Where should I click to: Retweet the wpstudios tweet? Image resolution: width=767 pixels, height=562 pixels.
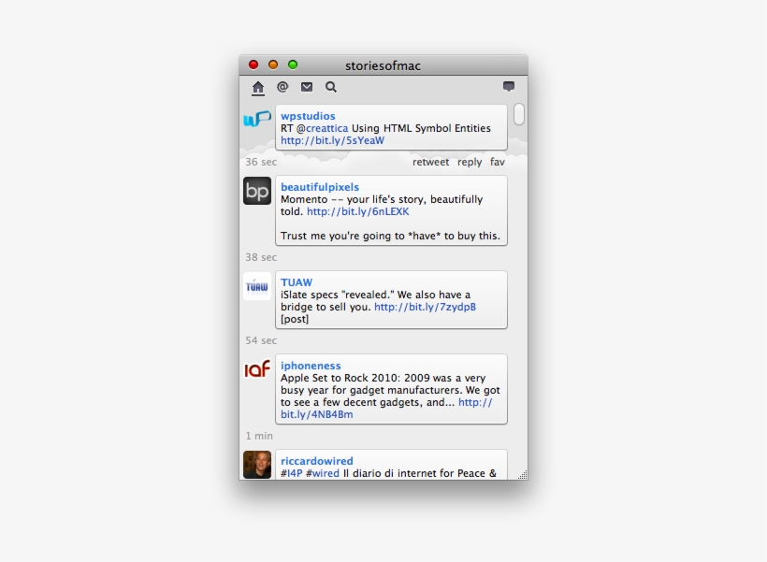[x=429, y=161]
